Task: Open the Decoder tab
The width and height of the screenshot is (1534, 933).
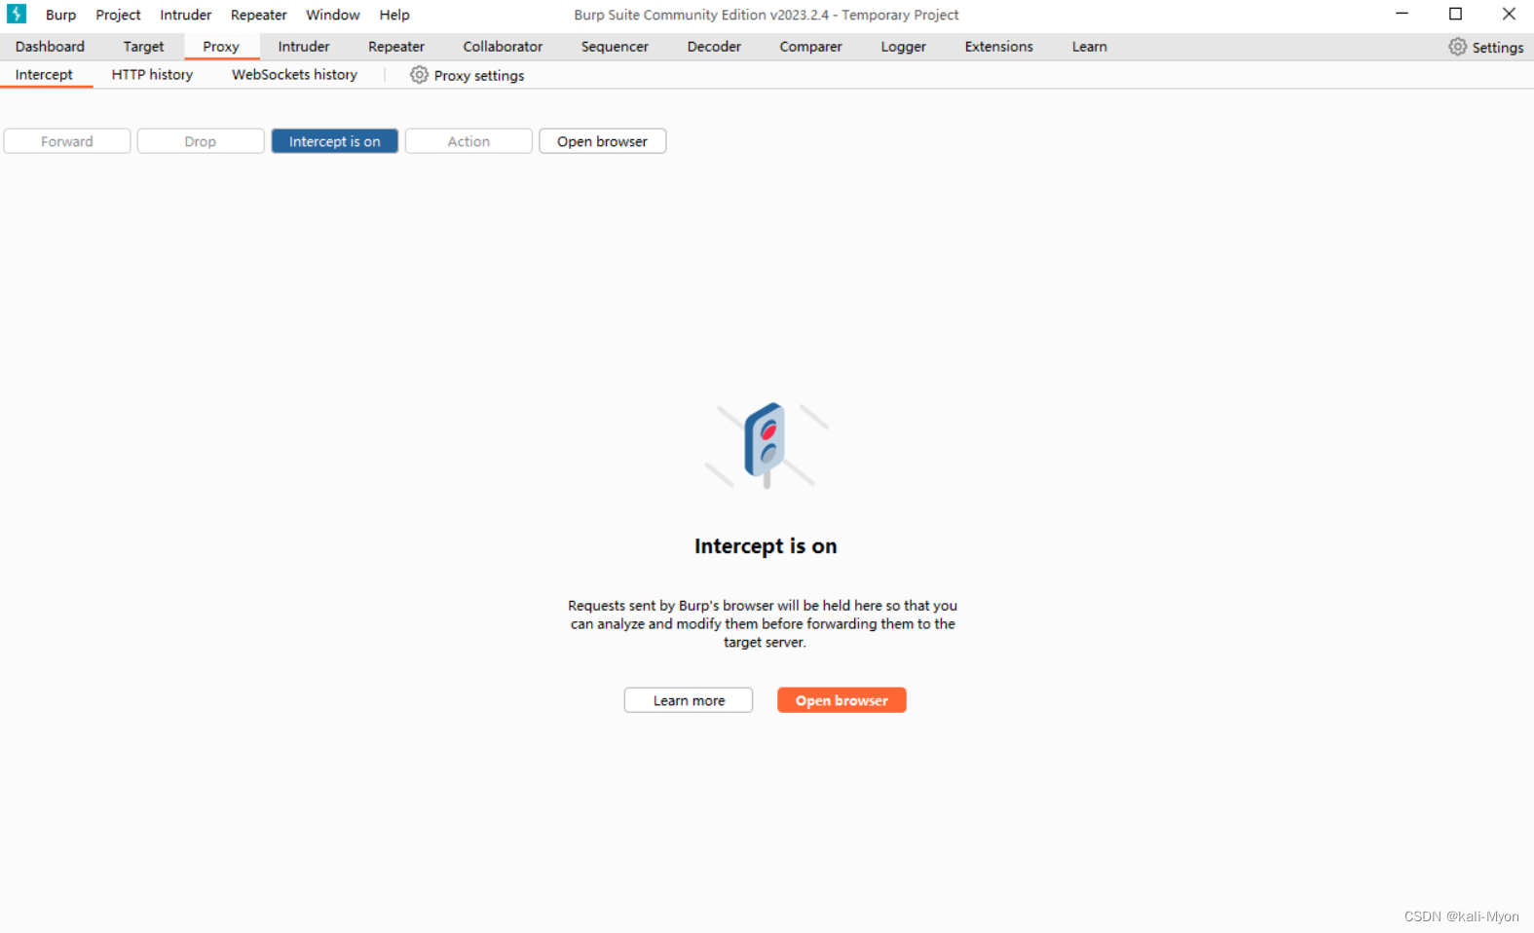Action: pos(714,47)
